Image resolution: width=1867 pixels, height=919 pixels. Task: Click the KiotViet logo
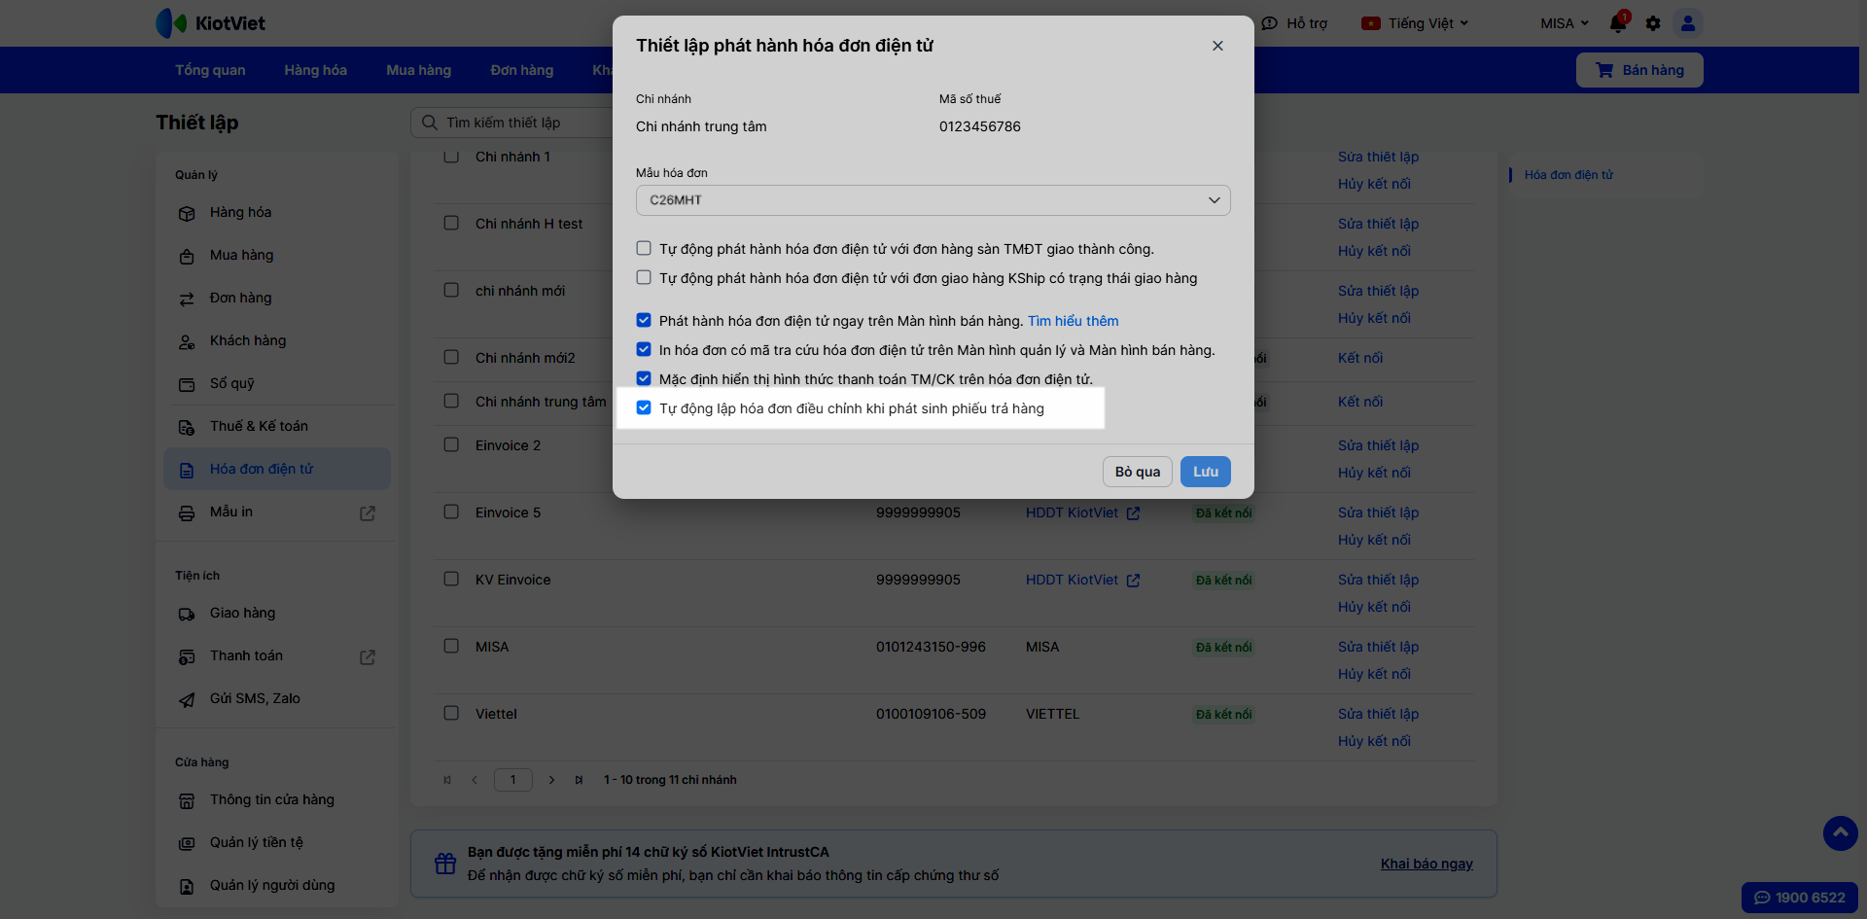(210, 23)
